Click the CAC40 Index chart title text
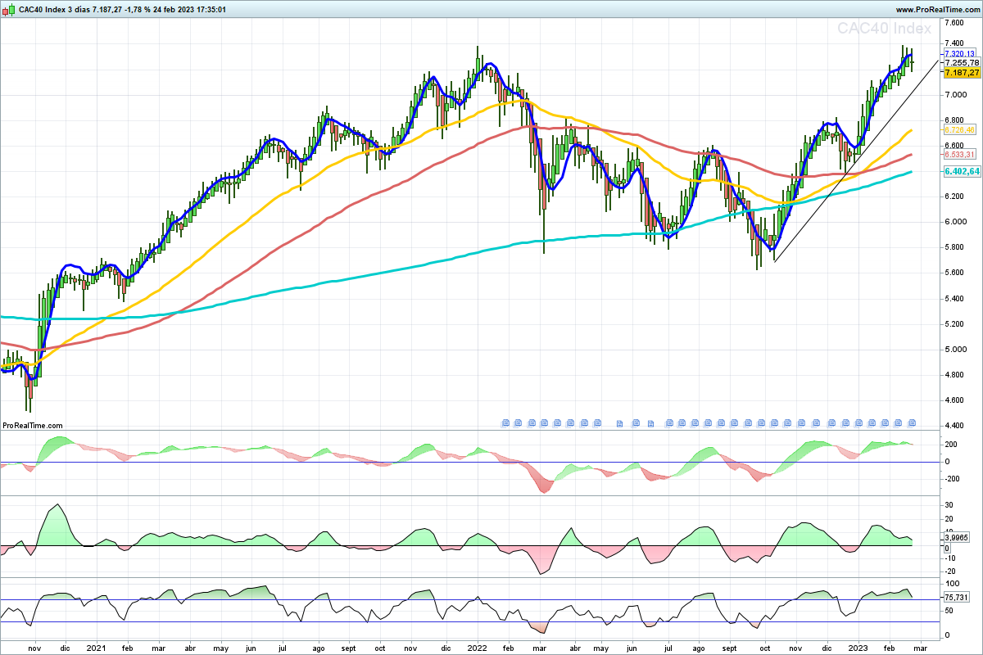This screenshot has height=655, width=983. (x=883, y=29)
